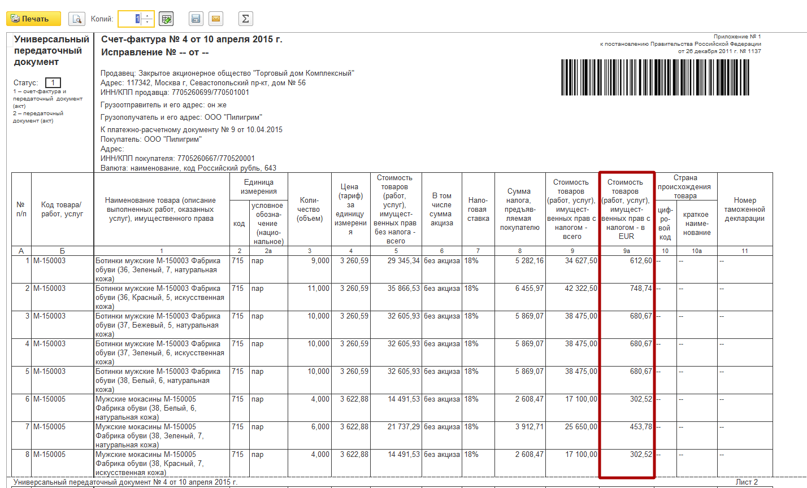Select the title 'Счет-фактура № 4 от 10 апреля 2015 г.'

(192, 40)
